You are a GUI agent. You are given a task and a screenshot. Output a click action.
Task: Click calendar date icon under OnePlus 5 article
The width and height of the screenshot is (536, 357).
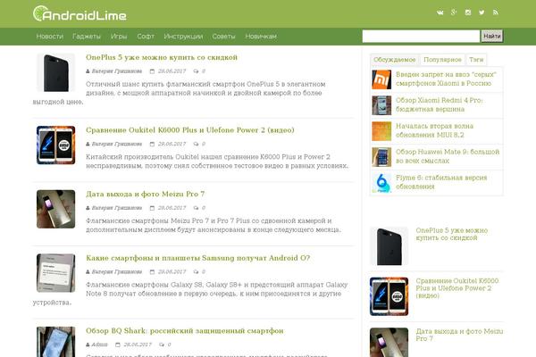[152, 71]
